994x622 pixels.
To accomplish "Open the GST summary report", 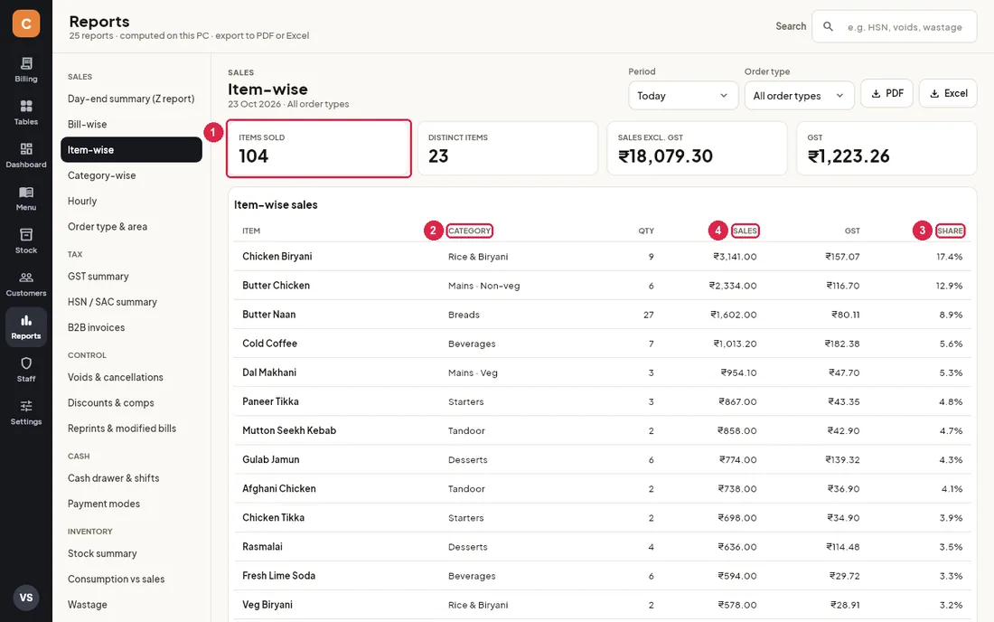I will (131, 277).
